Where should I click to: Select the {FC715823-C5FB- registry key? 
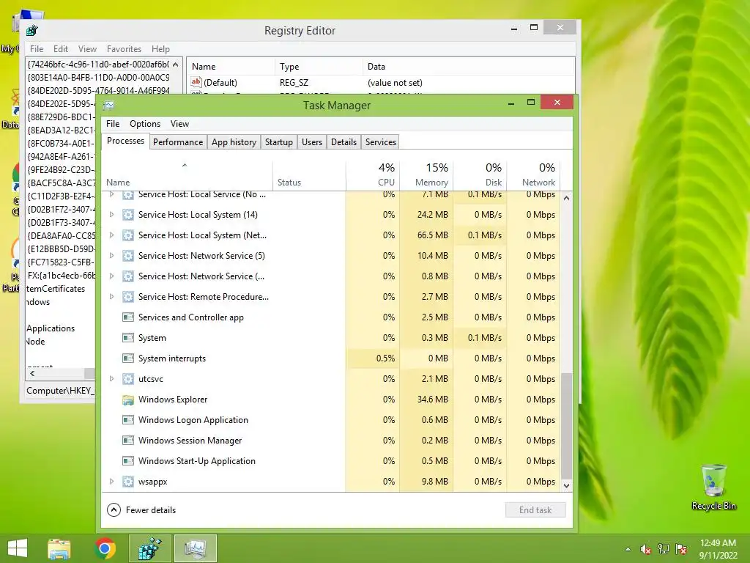pyautogui.click(x=61, y=262)
